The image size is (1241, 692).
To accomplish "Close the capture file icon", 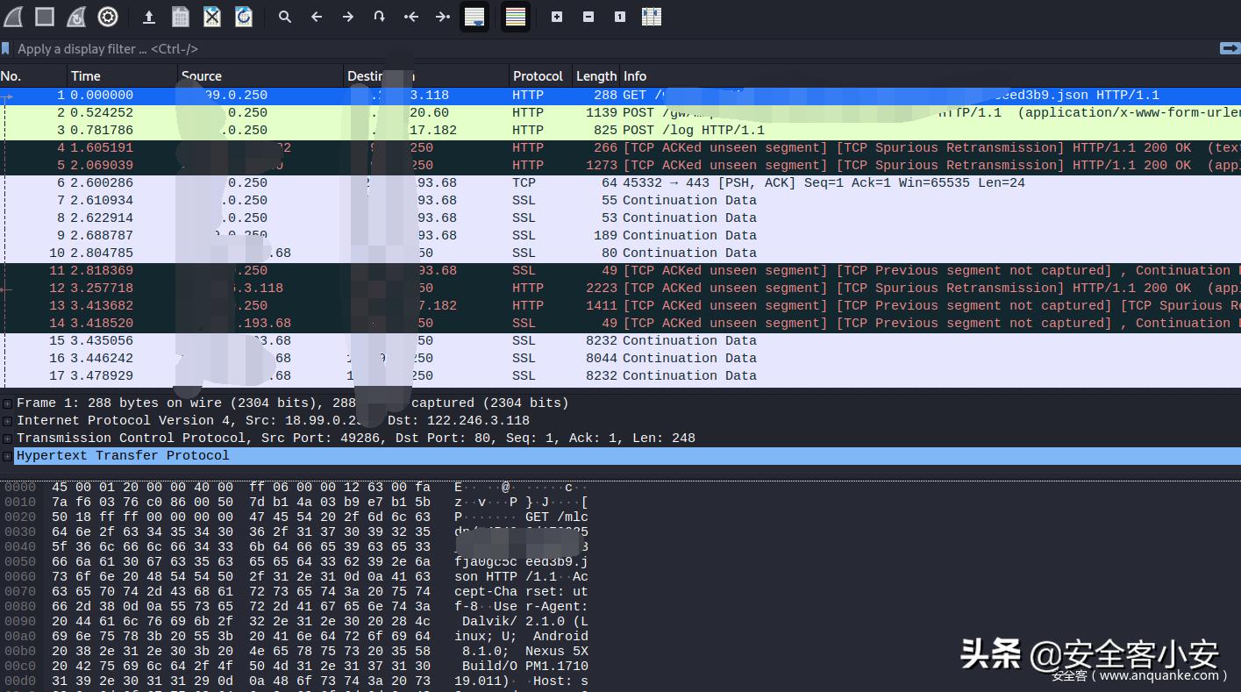I will click(212, 17).
